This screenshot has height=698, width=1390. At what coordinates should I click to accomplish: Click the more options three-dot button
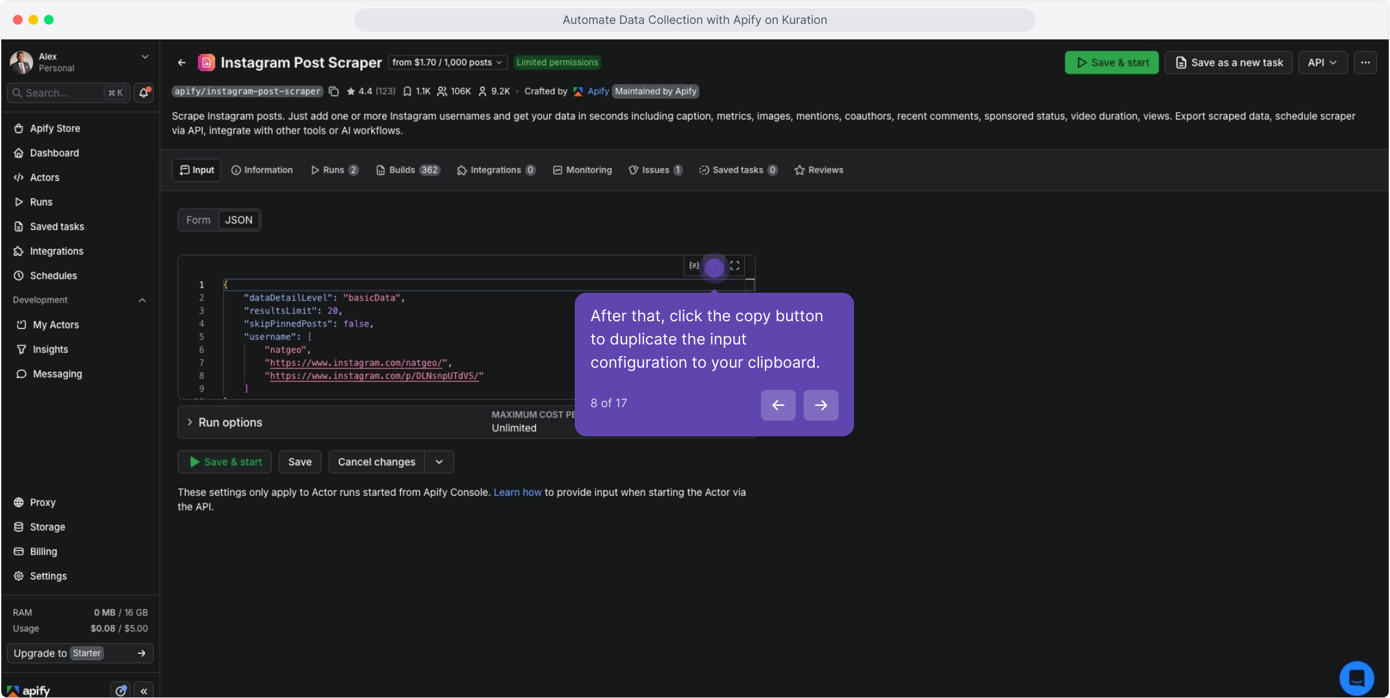coord(1365,63)
